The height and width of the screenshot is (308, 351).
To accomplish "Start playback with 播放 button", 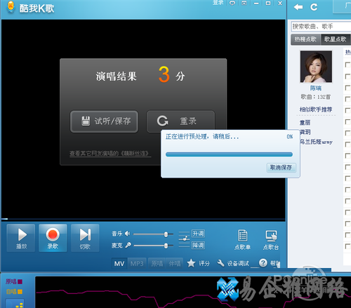I will (21, 238).
